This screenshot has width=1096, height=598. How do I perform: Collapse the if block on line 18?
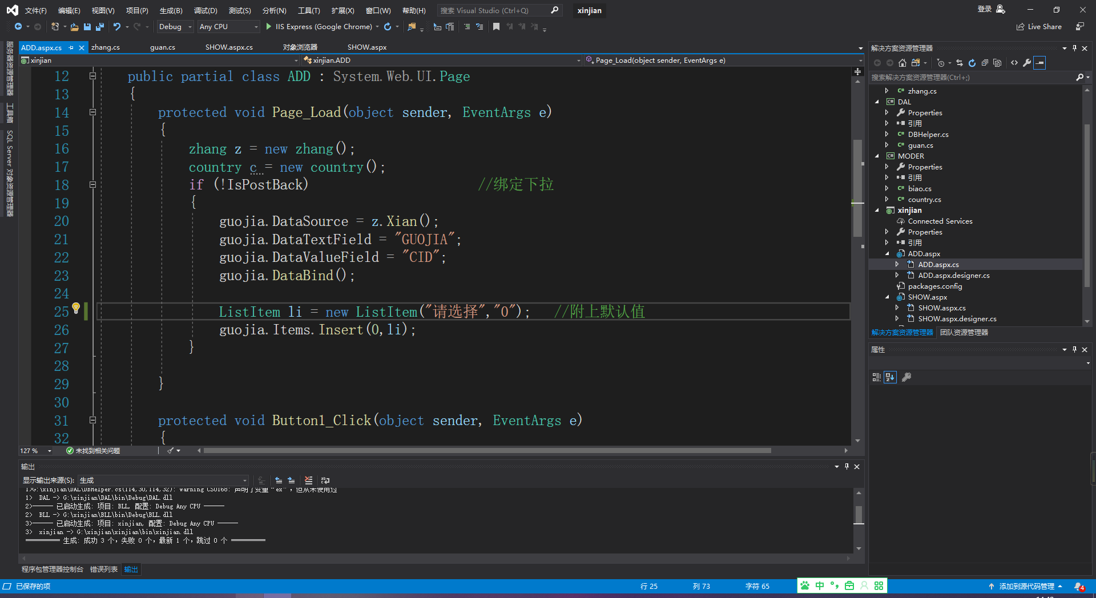(92, 185)
